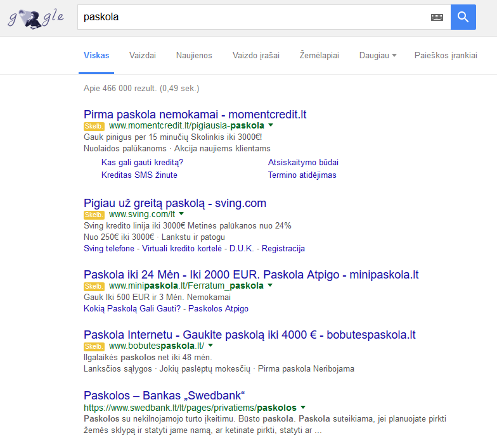Expand arrow next to swedbank.lt URL

[x=303, y=408]
